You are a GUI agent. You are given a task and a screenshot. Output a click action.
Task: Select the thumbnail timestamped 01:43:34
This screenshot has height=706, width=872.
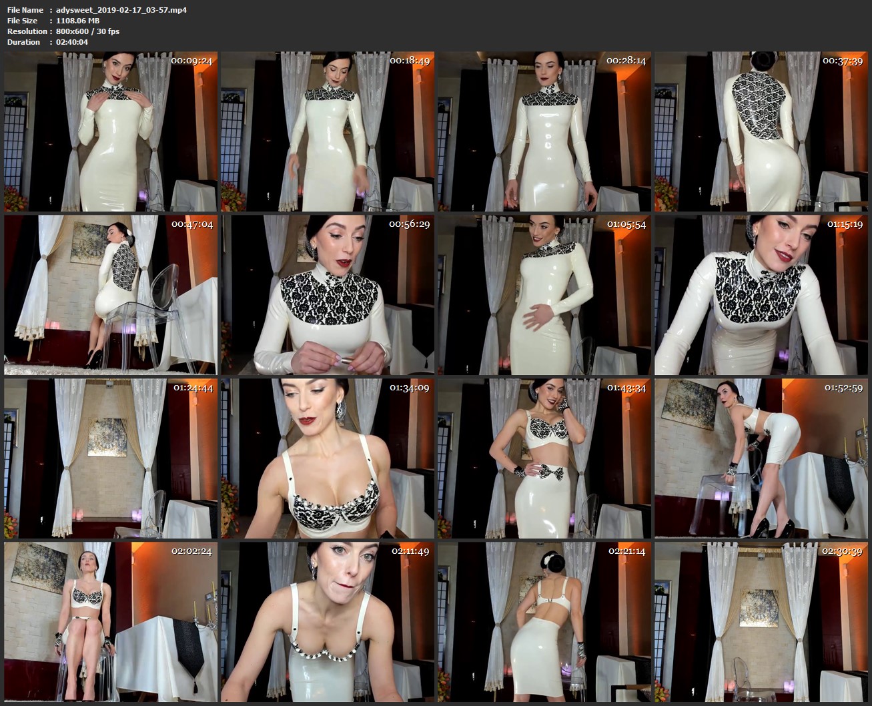[544, 458]
